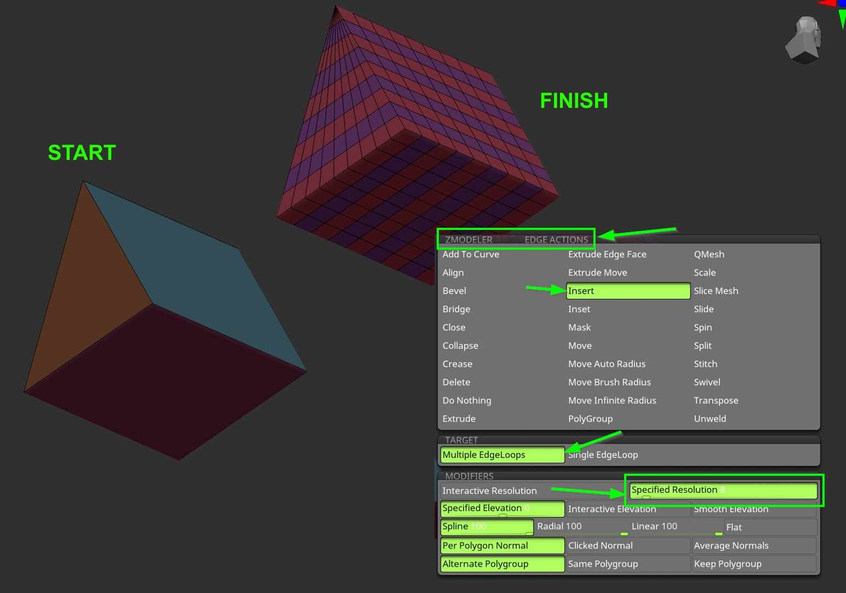Switch target to Single EdgeLoop
This screenshot has width=846, height=593.
[603, 454]
